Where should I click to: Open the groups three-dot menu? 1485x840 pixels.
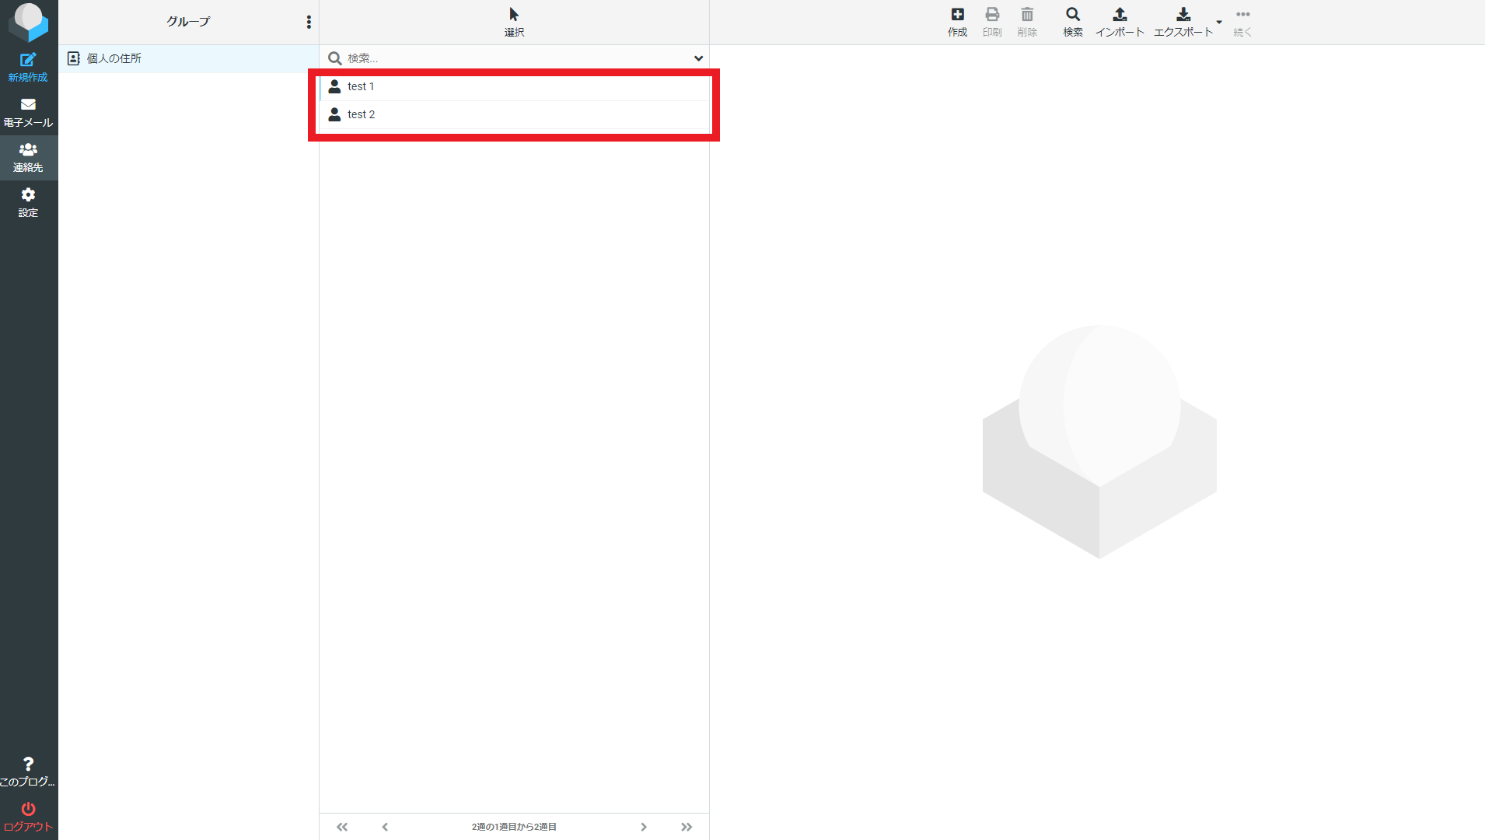coord(309,22)
